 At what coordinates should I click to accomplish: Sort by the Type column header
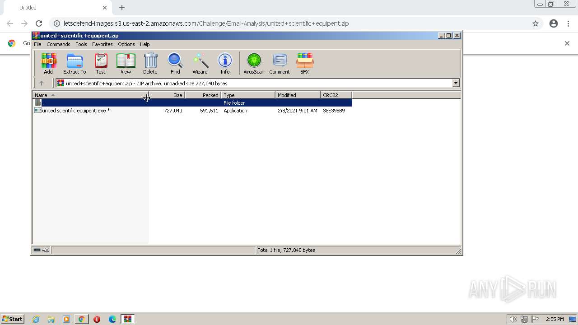(248, 95)
